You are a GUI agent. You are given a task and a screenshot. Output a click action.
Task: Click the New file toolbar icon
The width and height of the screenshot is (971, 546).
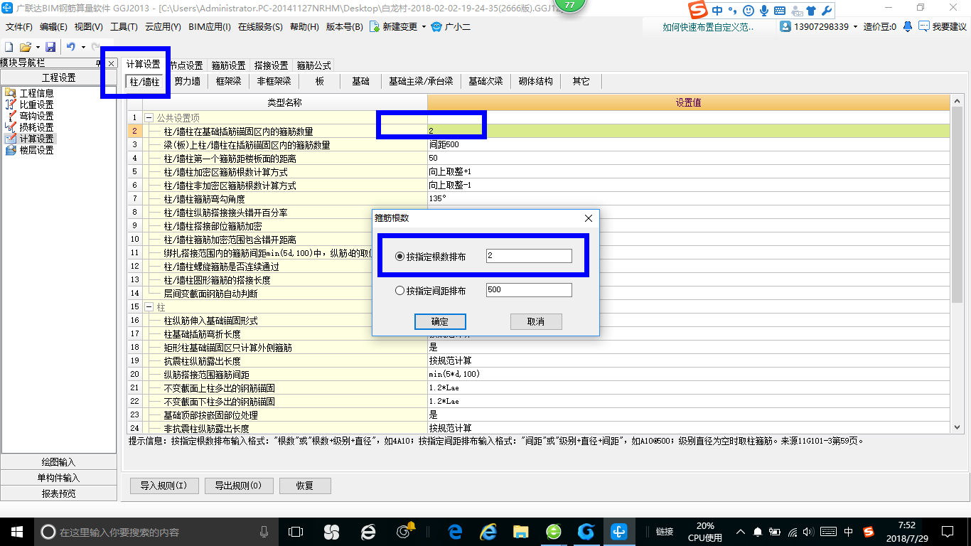click(9, 47)
